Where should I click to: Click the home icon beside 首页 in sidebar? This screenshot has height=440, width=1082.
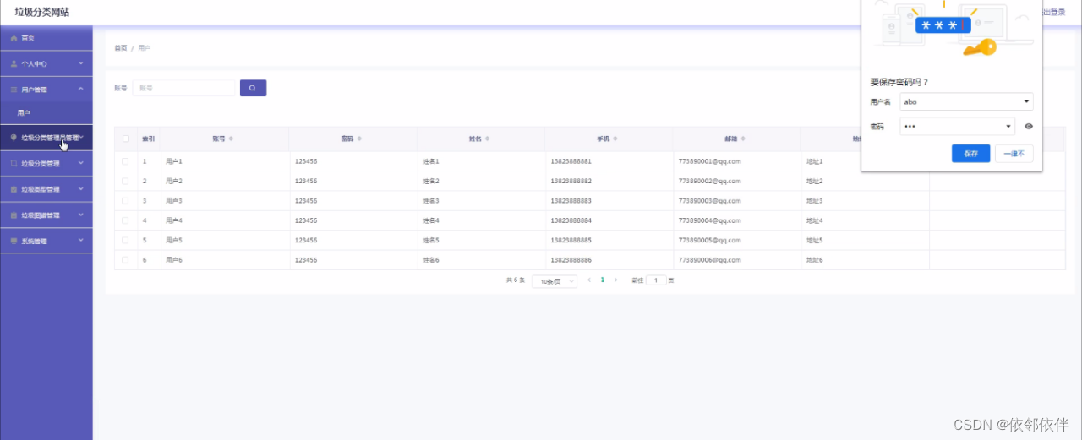click(14, 38)
